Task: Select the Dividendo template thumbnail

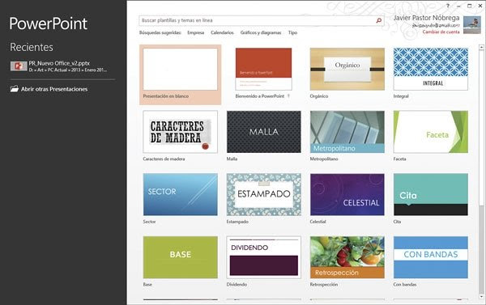Action: click(x=264, y=257)
